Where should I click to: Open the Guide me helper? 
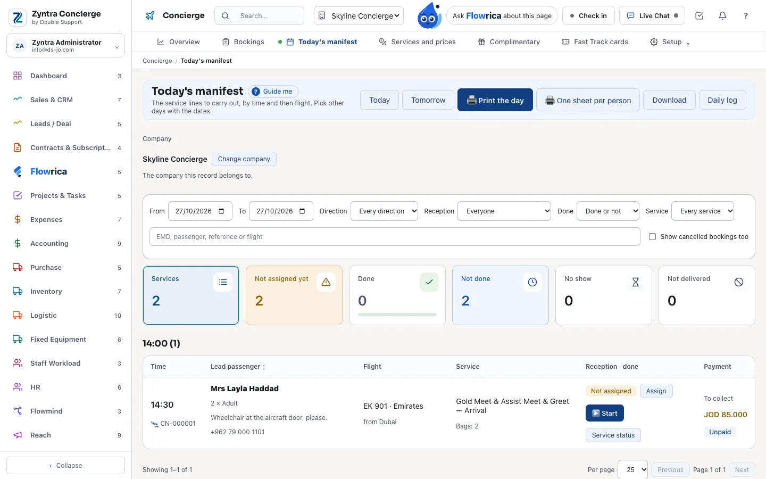click(x=273, y=92)
